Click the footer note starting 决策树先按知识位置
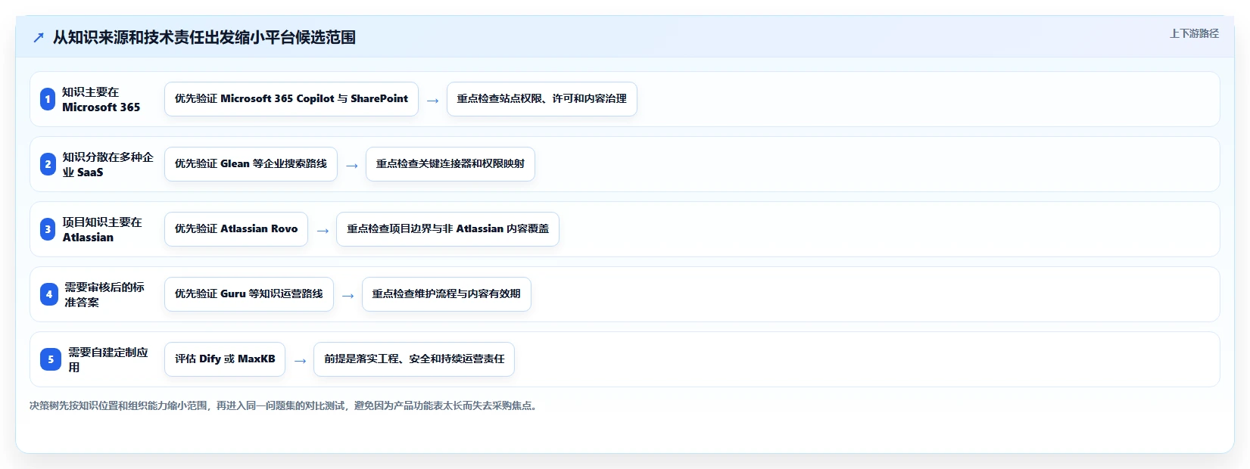 click(x=285, y=406)
